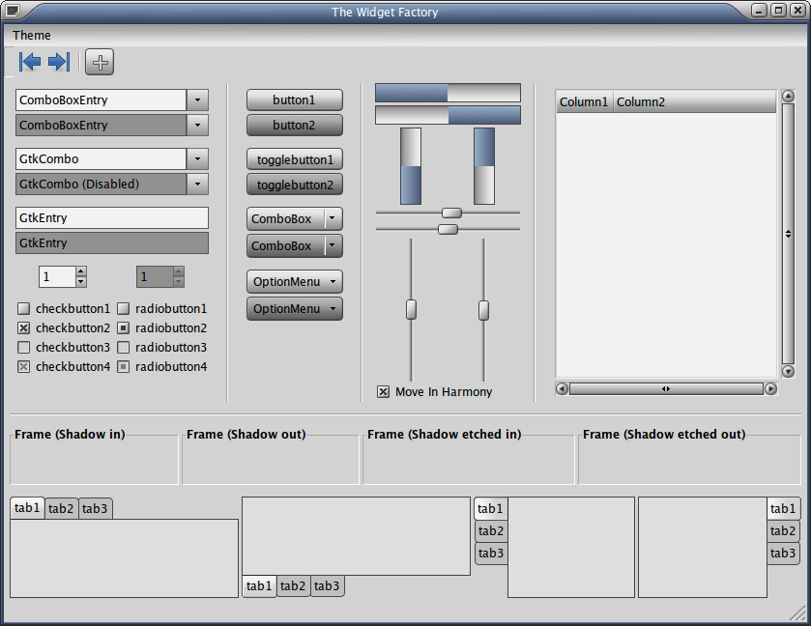Click the down arrow of the vertical scrollbar

pos(788,371)
